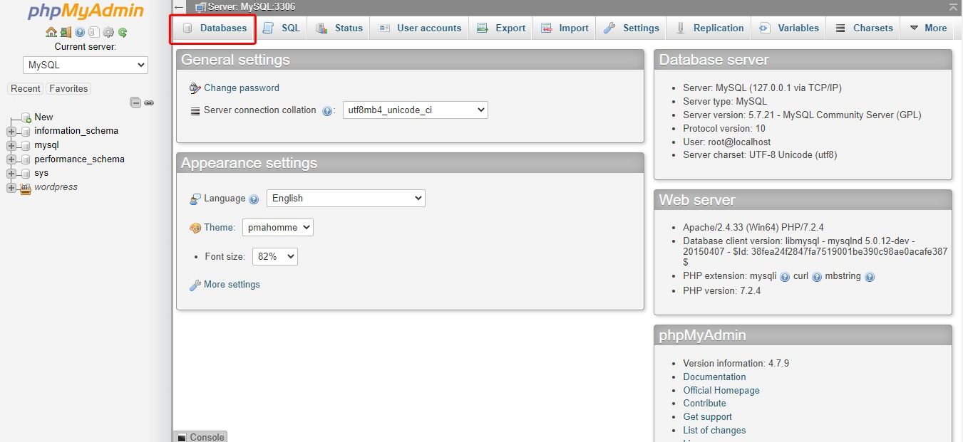Open the Status tab
The height and width of the screenshot is (442, 963).
tap(339, 28)
